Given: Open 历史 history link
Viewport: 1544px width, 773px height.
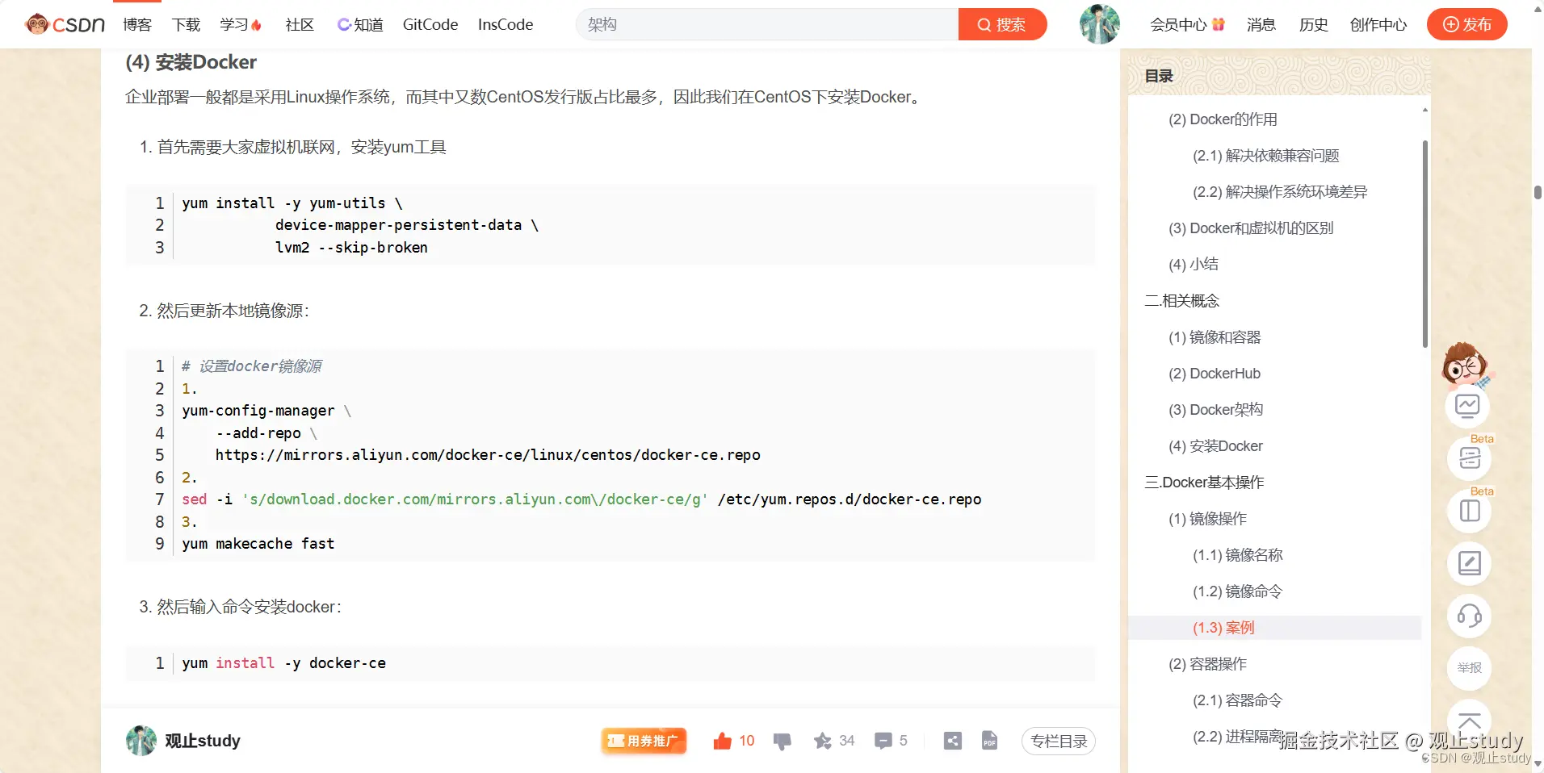Looking at the screenshot, I should [x=1314, y=24].
